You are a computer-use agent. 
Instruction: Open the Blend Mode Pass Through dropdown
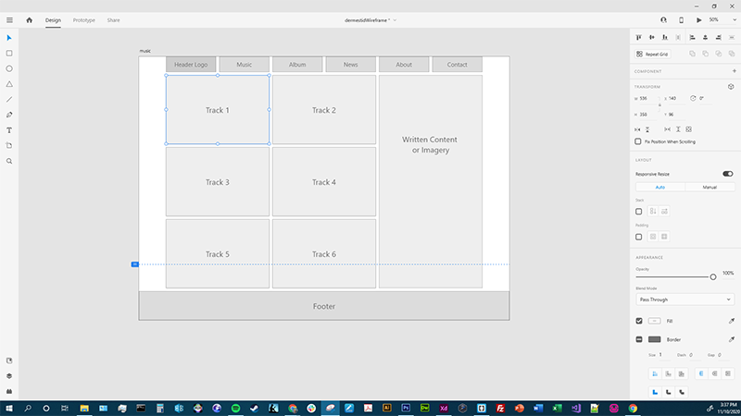pos(684,300)
